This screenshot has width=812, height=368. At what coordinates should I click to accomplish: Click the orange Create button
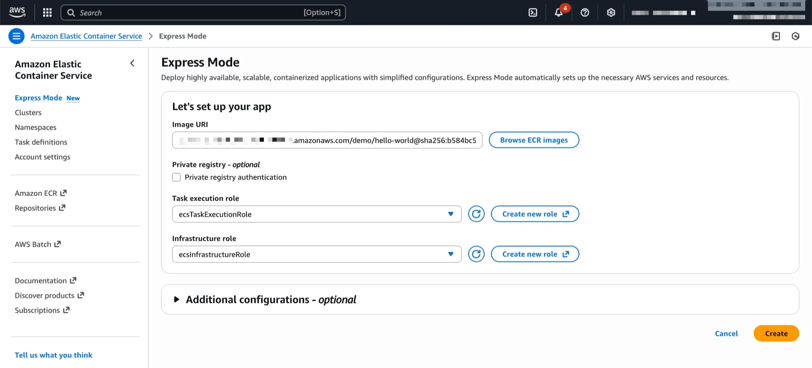click(x=776, y=333)
